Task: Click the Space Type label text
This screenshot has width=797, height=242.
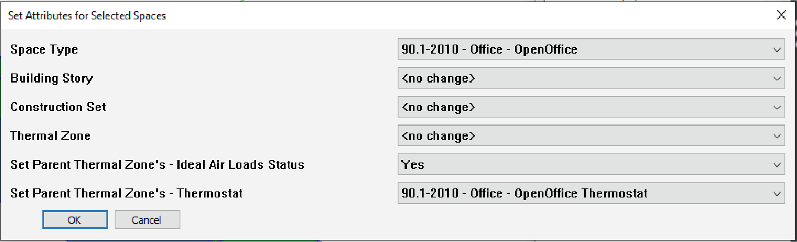Action: (44, 50)
